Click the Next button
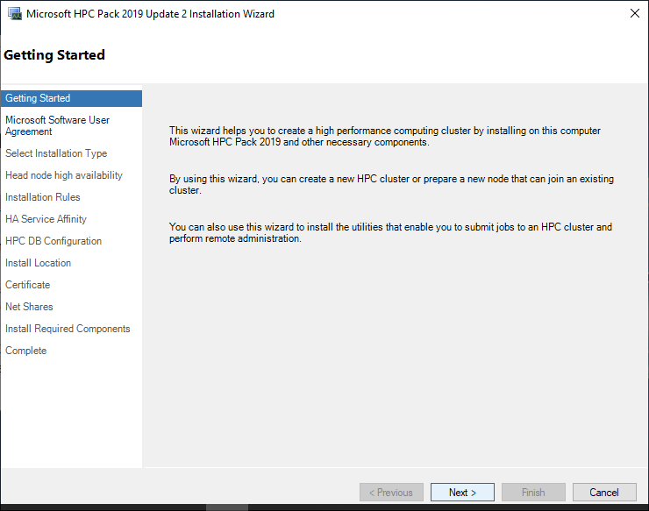 [x=462, y=493]
